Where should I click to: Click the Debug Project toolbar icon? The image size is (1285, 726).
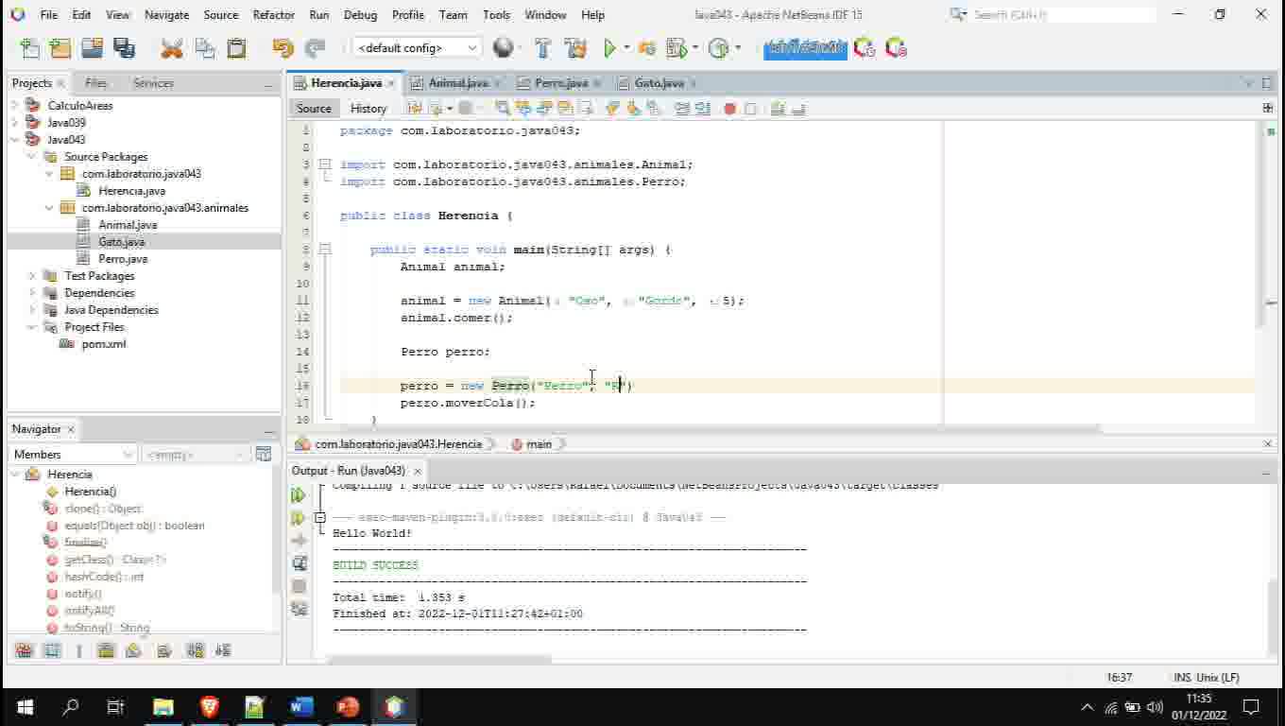point(647,48)
